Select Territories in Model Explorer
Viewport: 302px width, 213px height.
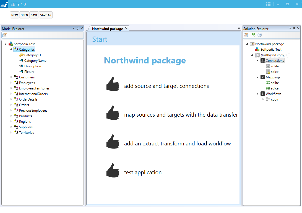pos(26,133)
